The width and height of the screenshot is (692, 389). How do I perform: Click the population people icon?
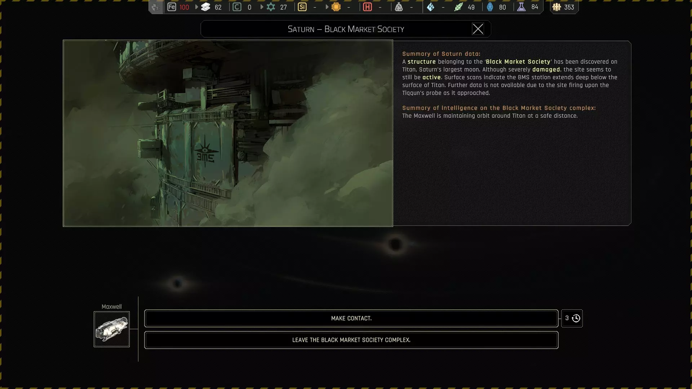pyautogui.click(x=556, y=7)
